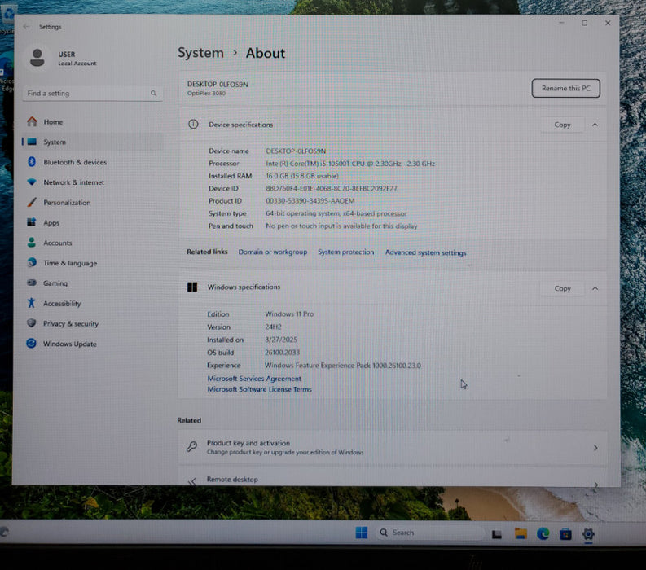Screen dimensions: 646x570
Task: Click the Installed on date 8/27/2025
Action: pos(281,340)
